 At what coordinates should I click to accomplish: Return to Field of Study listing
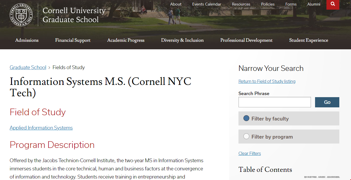(x=267, y=81)
